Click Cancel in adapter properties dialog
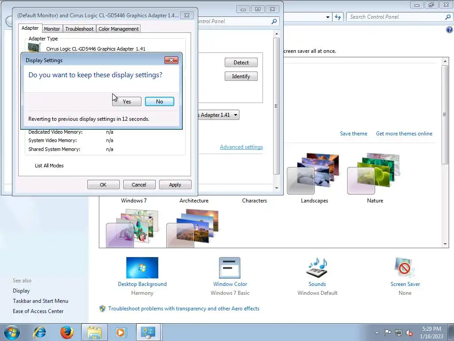 [139, 185]
